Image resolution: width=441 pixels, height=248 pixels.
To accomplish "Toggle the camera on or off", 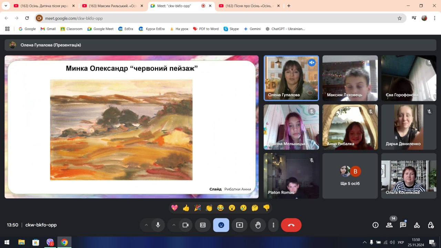I will pyautogui.click(x=185, y=225).
